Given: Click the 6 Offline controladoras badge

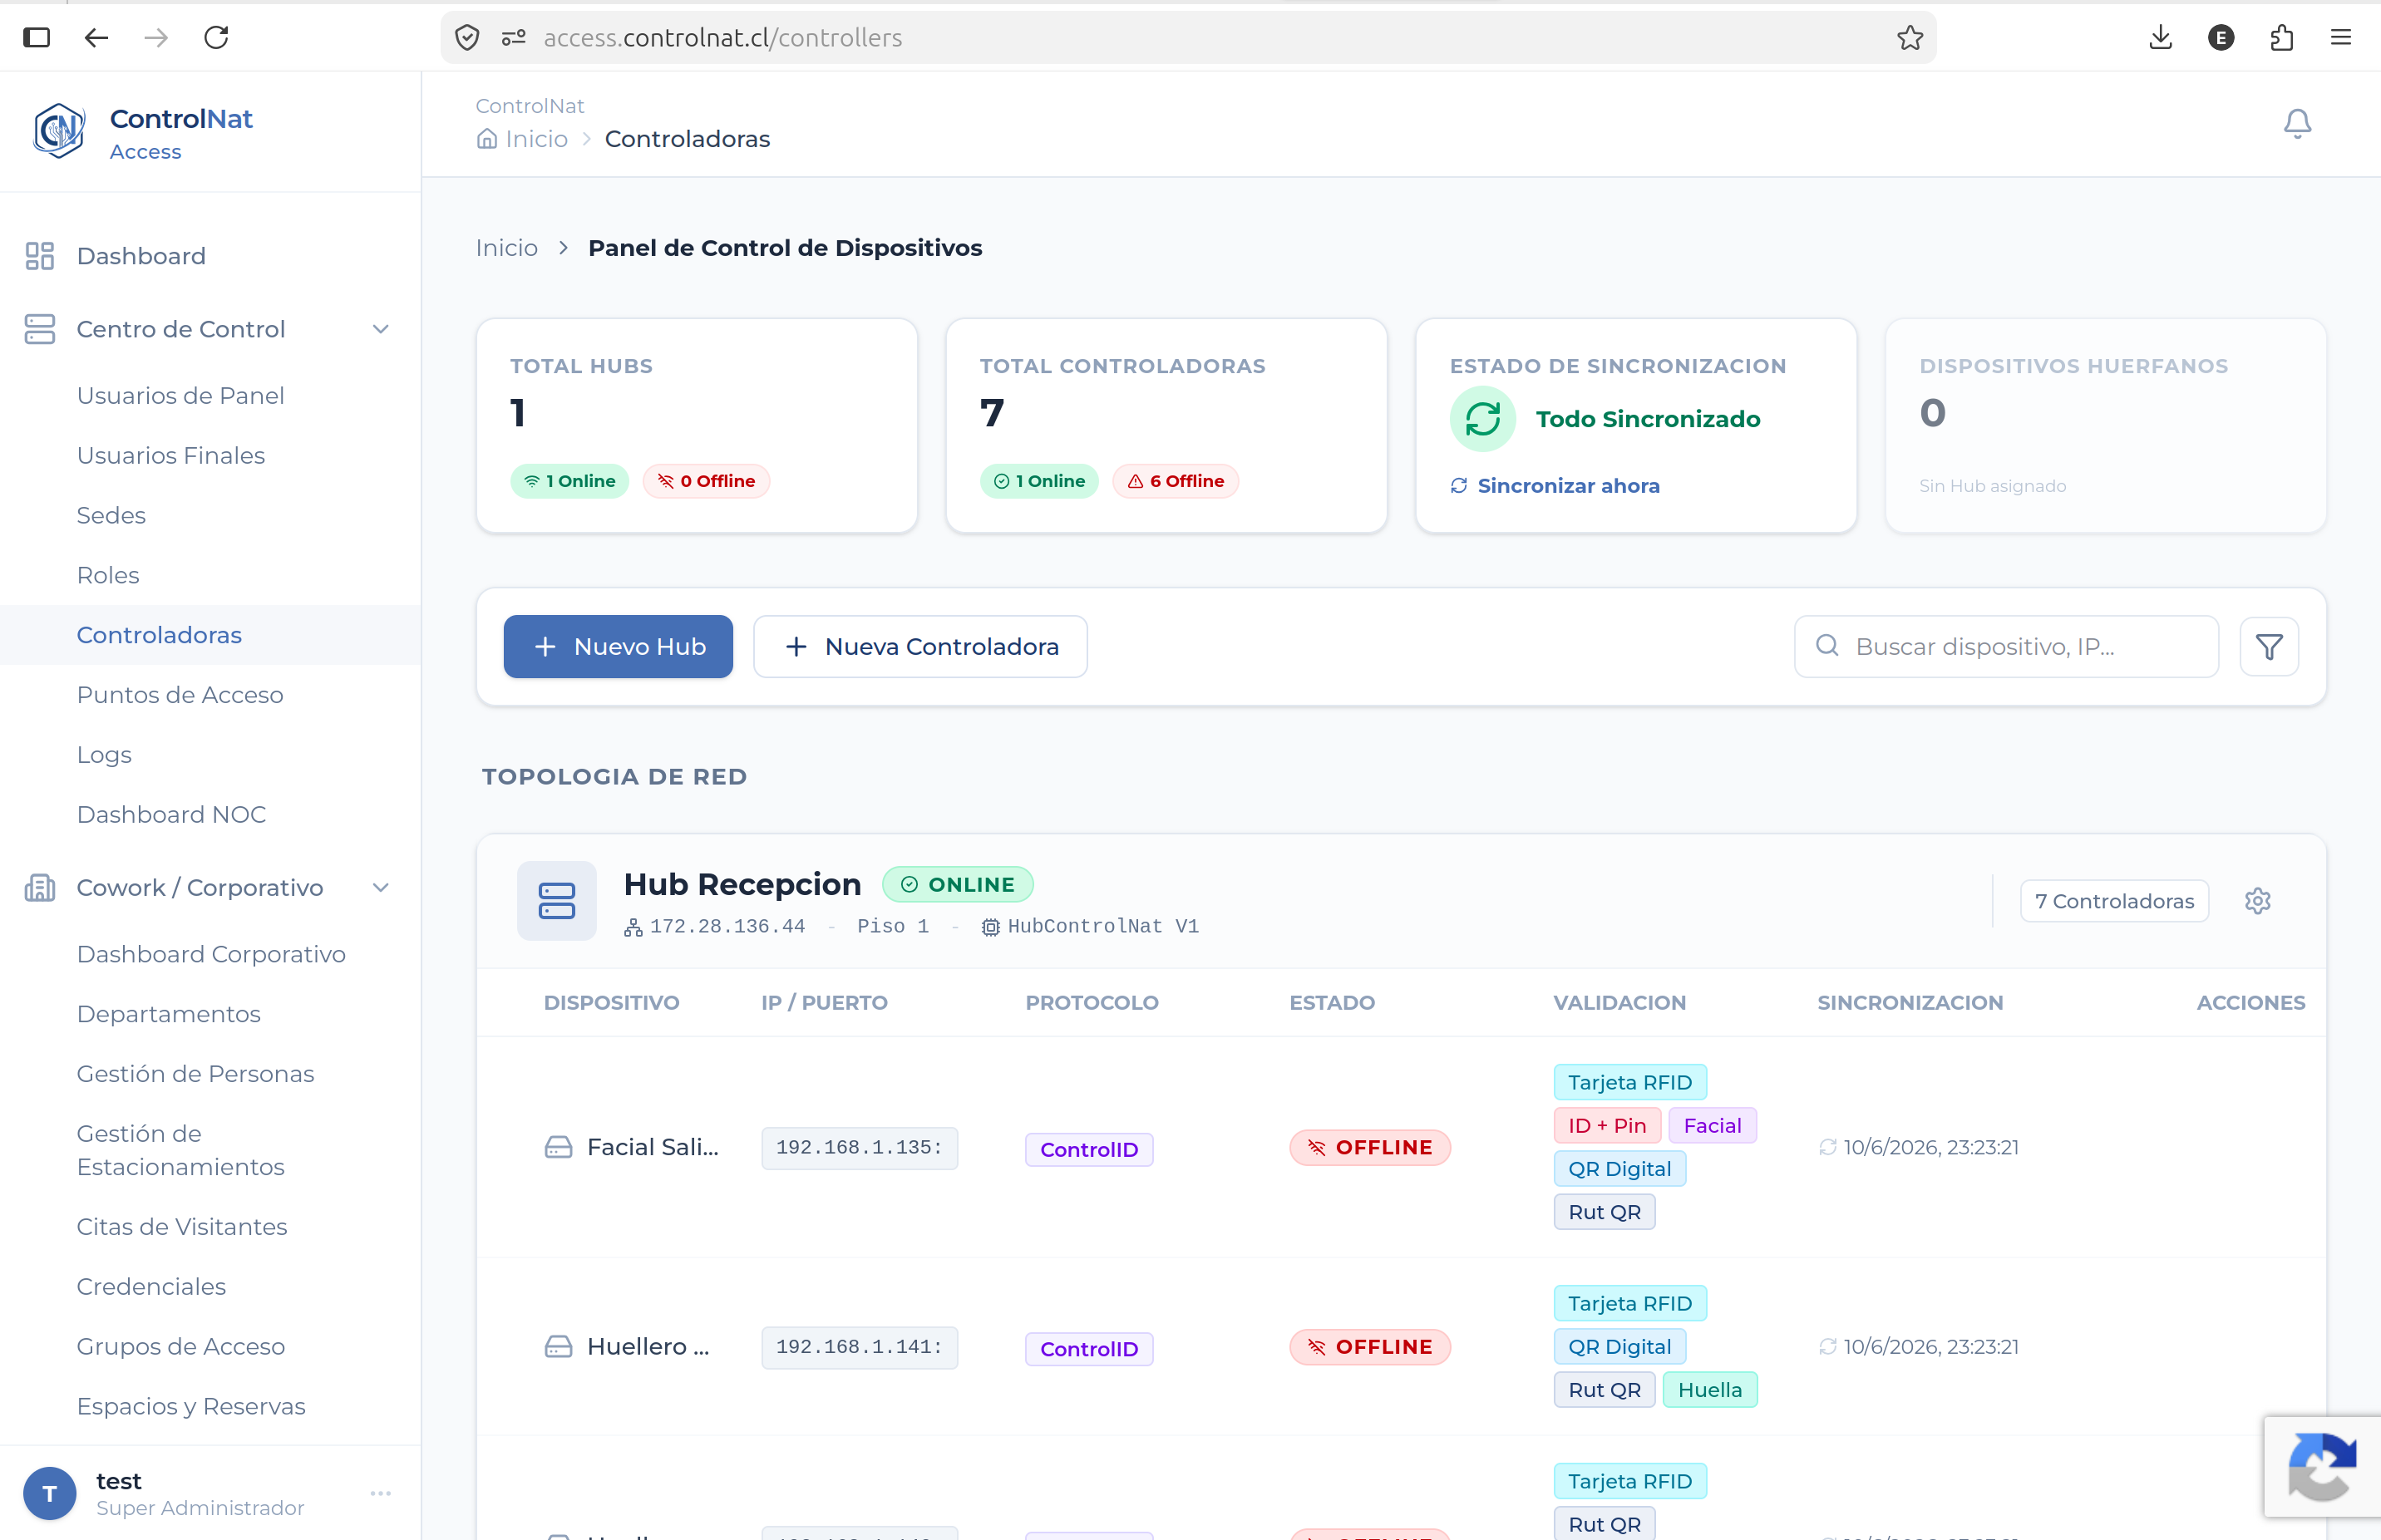Looking at the screenshot, I should click(1176, 481).
